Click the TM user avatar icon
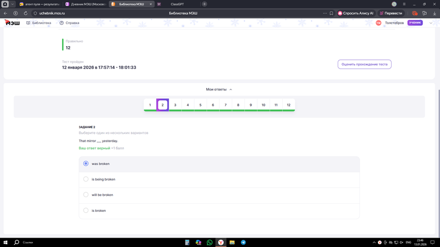Viewport: 440px width, 247px height. click(378, 23)
